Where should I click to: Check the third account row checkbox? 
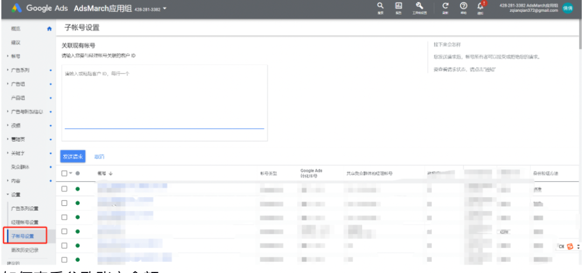65,217
